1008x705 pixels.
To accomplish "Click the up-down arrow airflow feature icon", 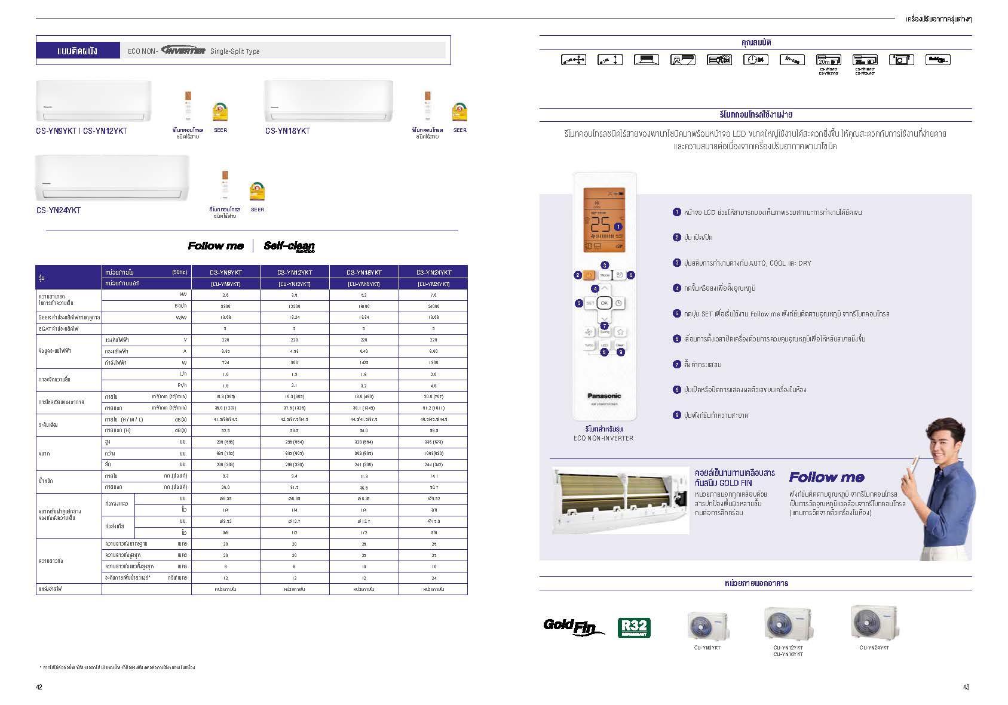I will click(x=610, y=60).
